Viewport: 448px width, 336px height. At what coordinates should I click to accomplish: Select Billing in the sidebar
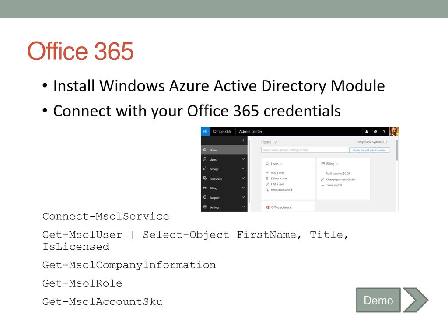[x=224, y=188]
